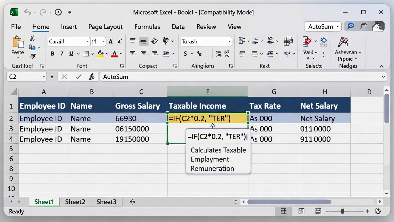Screen dimensions: 394x222
Task: Select the Format Painter brush icon
Action: pyautogui.click(x=32, y=56)
